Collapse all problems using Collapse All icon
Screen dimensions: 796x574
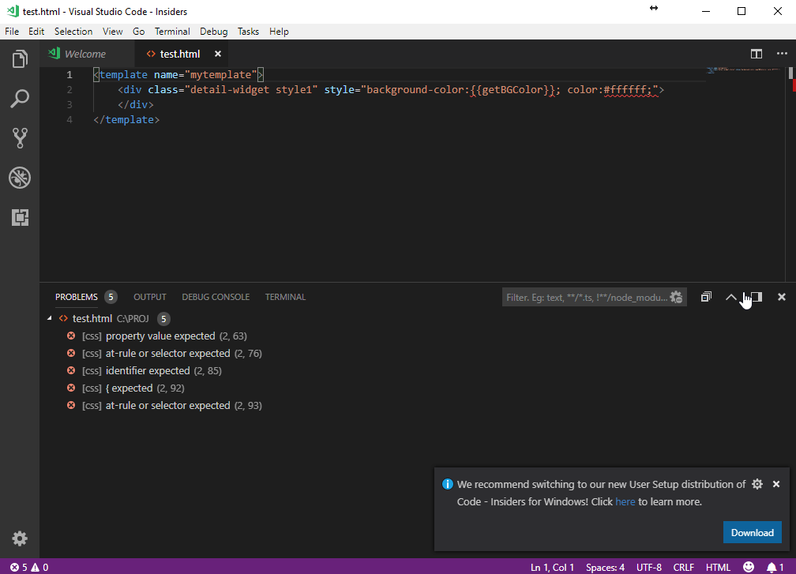point(706,297)
